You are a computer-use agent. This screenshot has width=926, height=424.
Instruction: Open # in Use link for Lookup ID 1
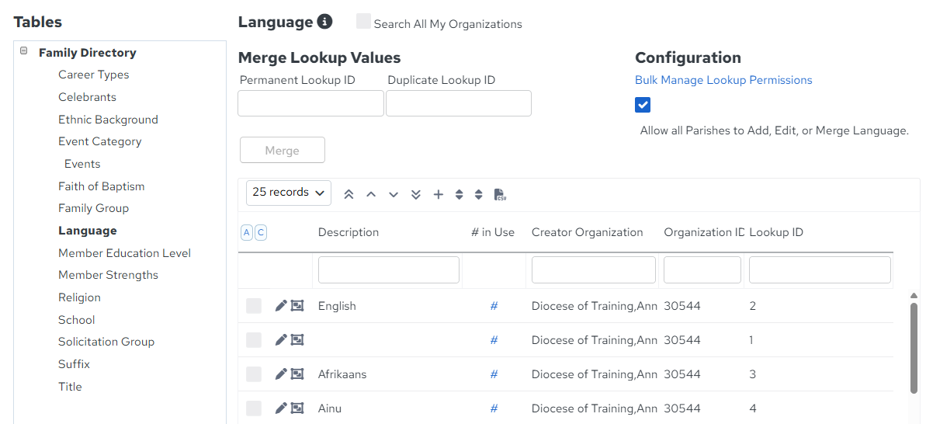(x=494, y=340)
